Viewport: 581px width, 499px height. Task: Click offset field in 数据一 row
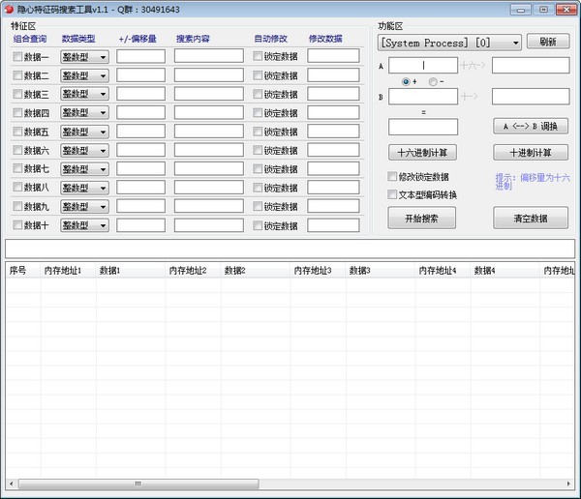coord(140,56)
